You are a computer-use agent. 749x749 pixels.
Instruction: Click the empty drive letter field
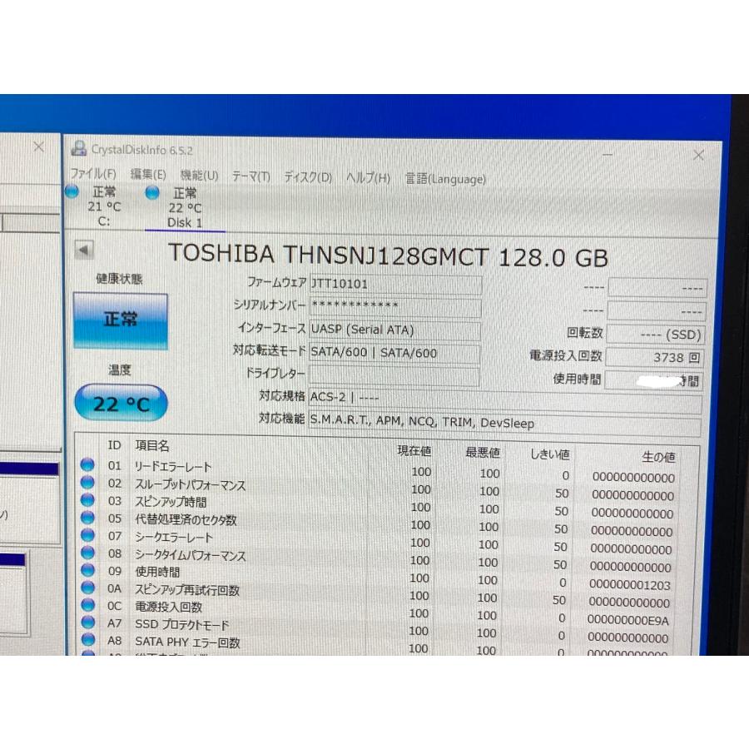coord(394,375)
